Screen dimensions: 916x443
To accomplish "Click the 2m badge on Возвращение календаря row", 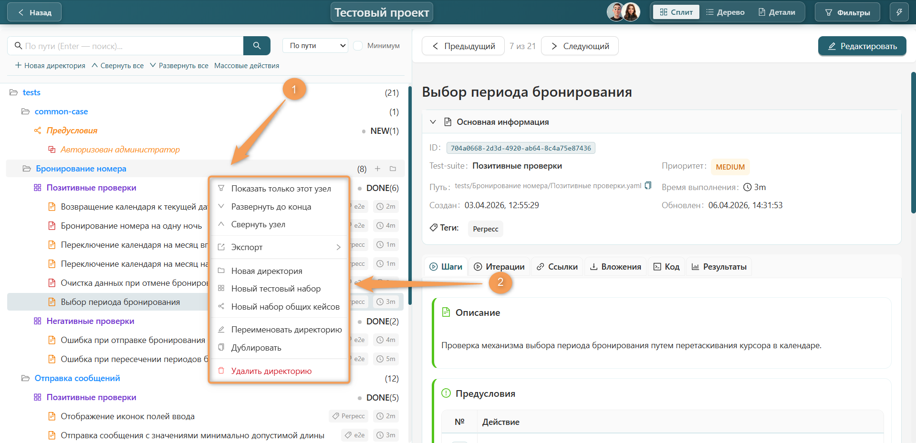I will [386, 206].
